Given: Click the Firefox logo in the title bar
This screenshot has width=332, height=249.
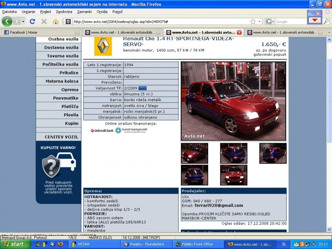Looking at the screenshot, I should click(3, 4).
